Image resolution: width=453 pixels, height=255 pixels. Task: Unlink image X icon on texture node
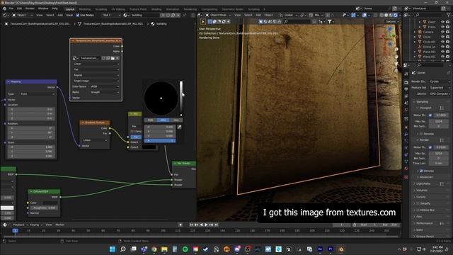117,58
